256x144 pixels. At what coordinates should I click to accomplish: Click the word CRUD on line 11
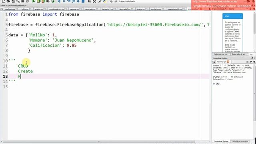(x=23, y=66)
